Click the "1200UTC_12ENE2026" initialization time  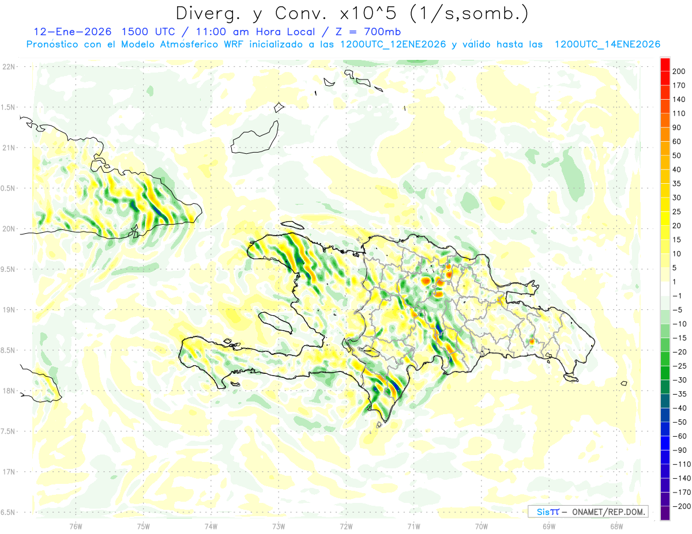point(393,44)
